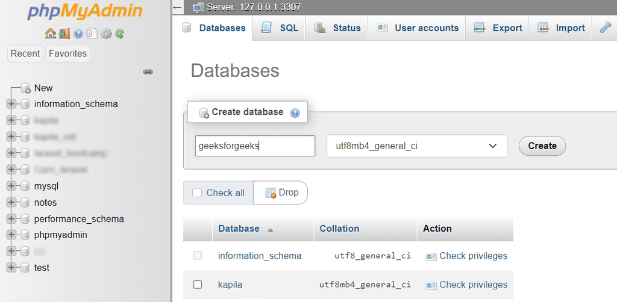Image resolution: width=617 pixels, height=302 pixels.
Task: Select the kapila database row checkbox
Action: pos(198,285)
